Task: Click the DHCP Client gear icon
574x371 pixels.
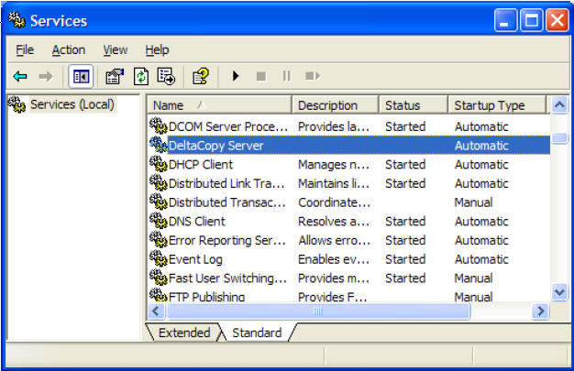Action: [x=158, y=164]
